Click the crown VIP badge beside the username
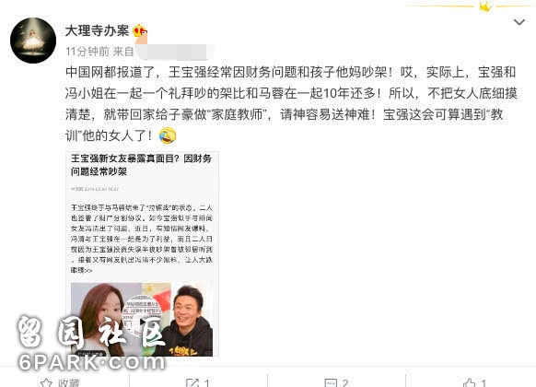Viewport: 536px width, 387px height. coord(139,30)
